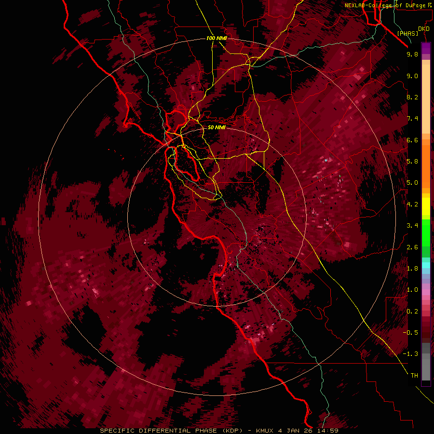Select the -1.3 scale value
The height and width of the screenshot is (434, 434).
point(410,354)
